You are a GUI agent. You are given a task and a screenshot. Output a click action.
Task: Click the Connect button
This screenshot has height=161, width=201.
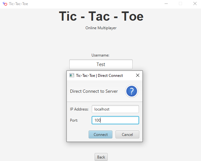click(x=100, y=135)
